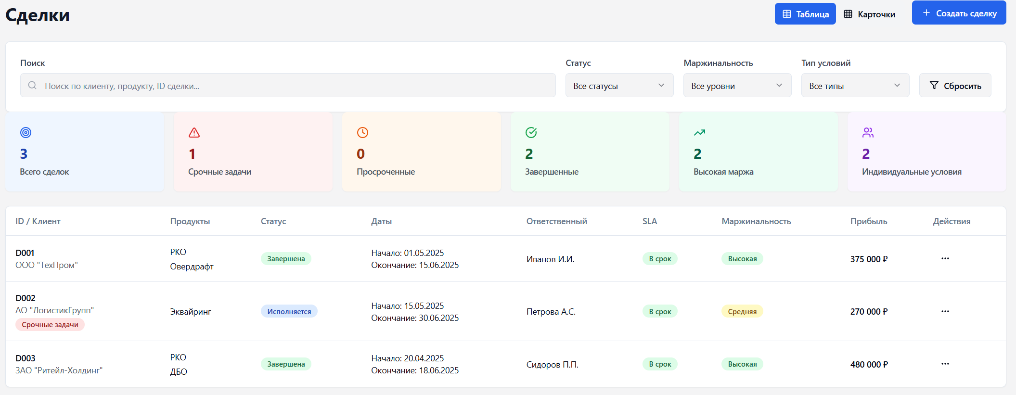The height and width of the screenshot is (395, 1016).
Task: Click the warning triangle icon for Срочные задачи
Action: [194, 132]
